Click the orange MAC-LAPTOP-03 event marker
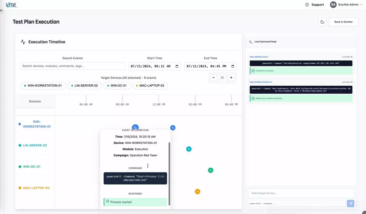 tap(197, 191)
